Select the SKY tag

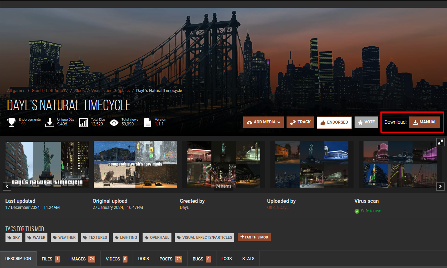tap(14, 237)
